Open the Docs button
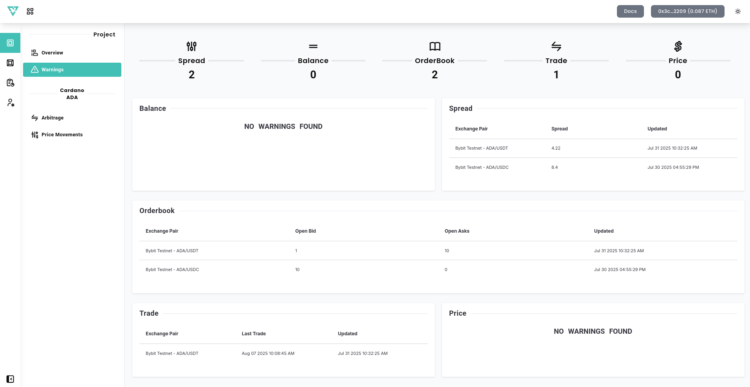 pos(630,11)
